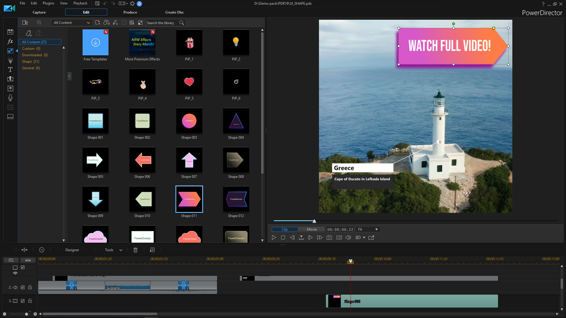The image size is (566, 318).
Task: Open the All Content library filter dropdown
Action: pos(71,23)
